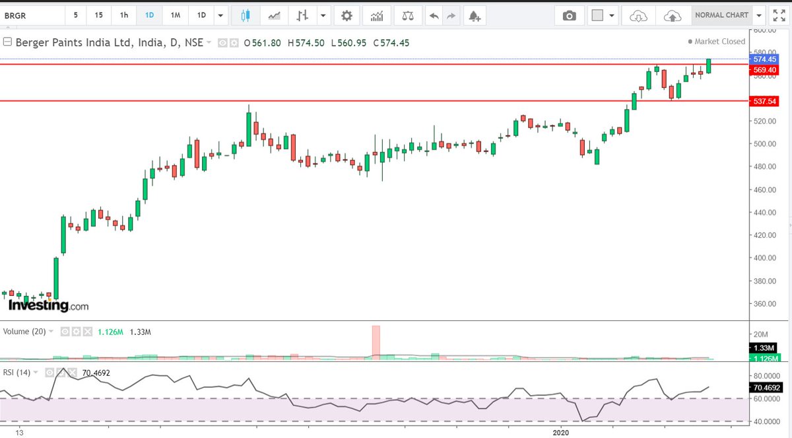Remove the RSI indicator with X
The image size is (792, 438).
click(x=72, y=373)
